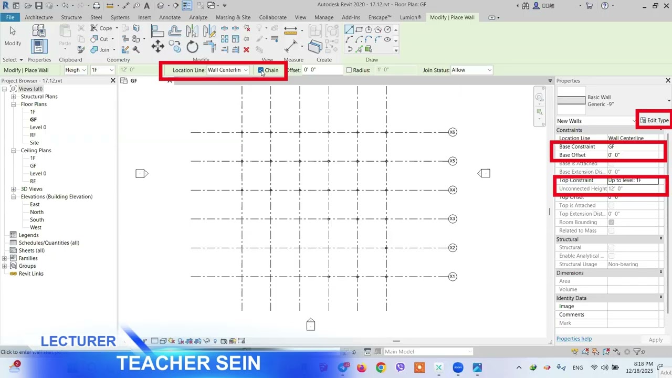Close the Project Browser panel
Image resolution: width=672 pixels, height=378 pixels.
click(x=113, y=81)
